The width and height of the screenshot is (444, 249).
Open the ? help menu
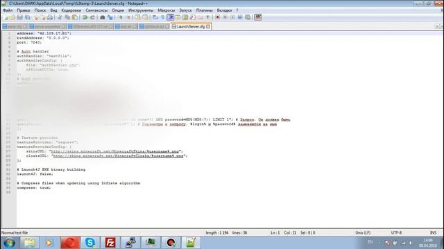[237, 10]
